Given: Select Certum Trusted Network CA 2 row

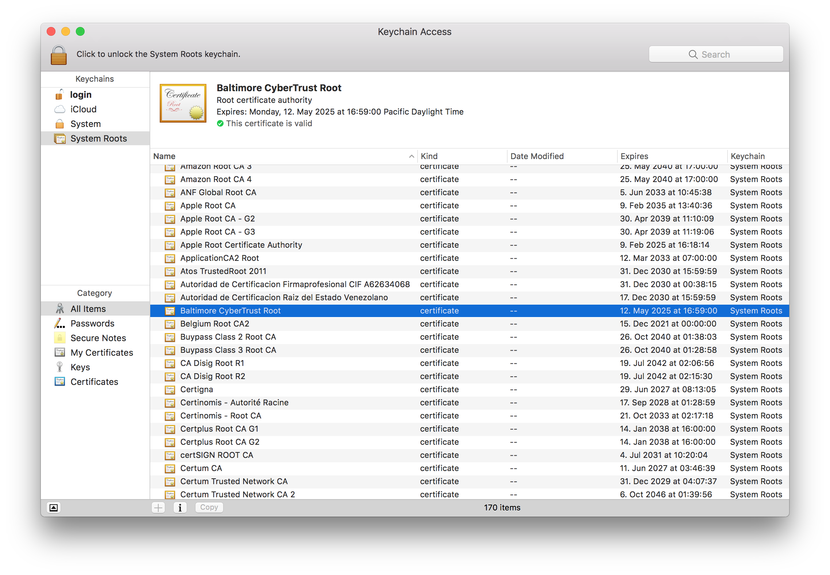Looking at the screenshot, I should 470,494.
